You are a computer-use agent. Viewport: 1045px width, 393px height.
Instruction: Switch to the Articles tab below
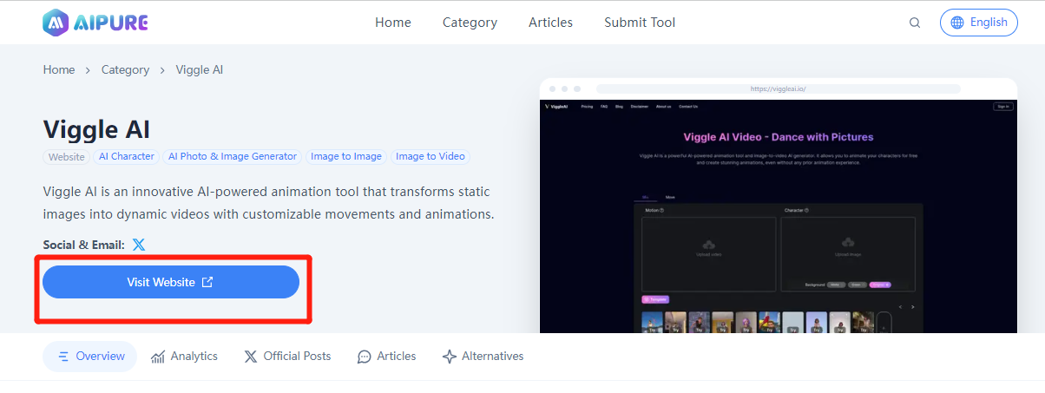[x=387, y=357]
